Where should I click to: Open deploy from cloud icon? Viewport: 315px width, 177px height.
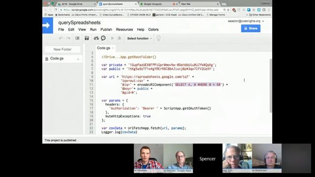pos(96,38)
